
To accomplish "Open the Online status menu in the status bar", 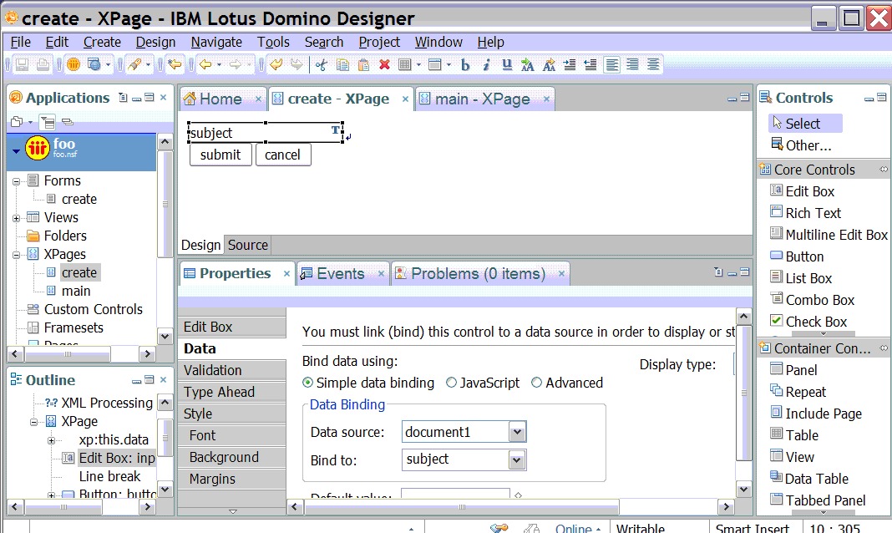I will point(573,526).
